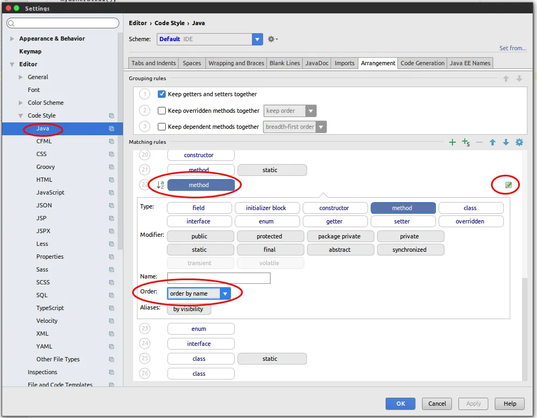Select the getter type button
This screenshot has width=537, height=418.
(x=335, y=221)
